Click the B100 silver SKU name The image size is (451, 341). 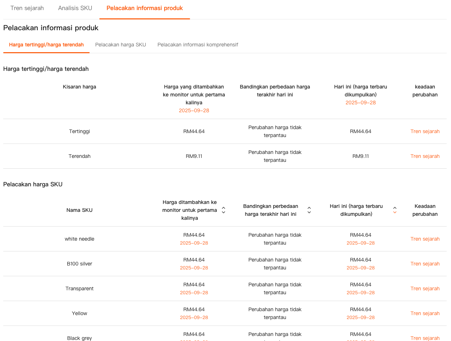click(80, 264)
